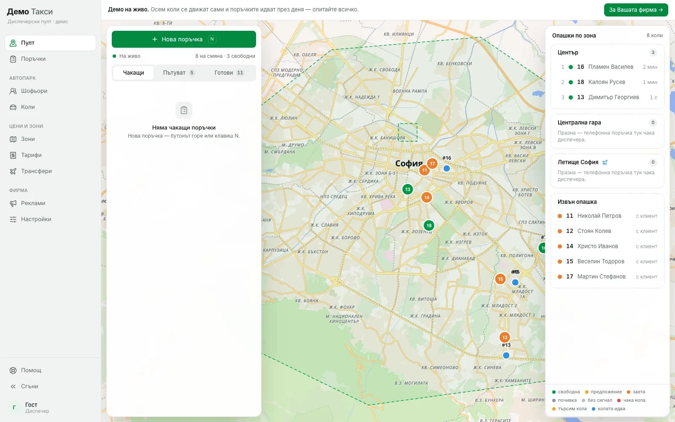
Task: Open the Поръчки clipboard icon
Action: (x=13, y=59)
